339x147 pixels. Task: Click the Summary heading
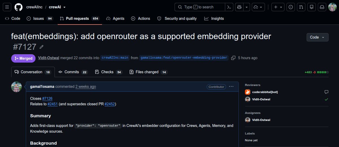pyautogui.click(x=40, y=116)
